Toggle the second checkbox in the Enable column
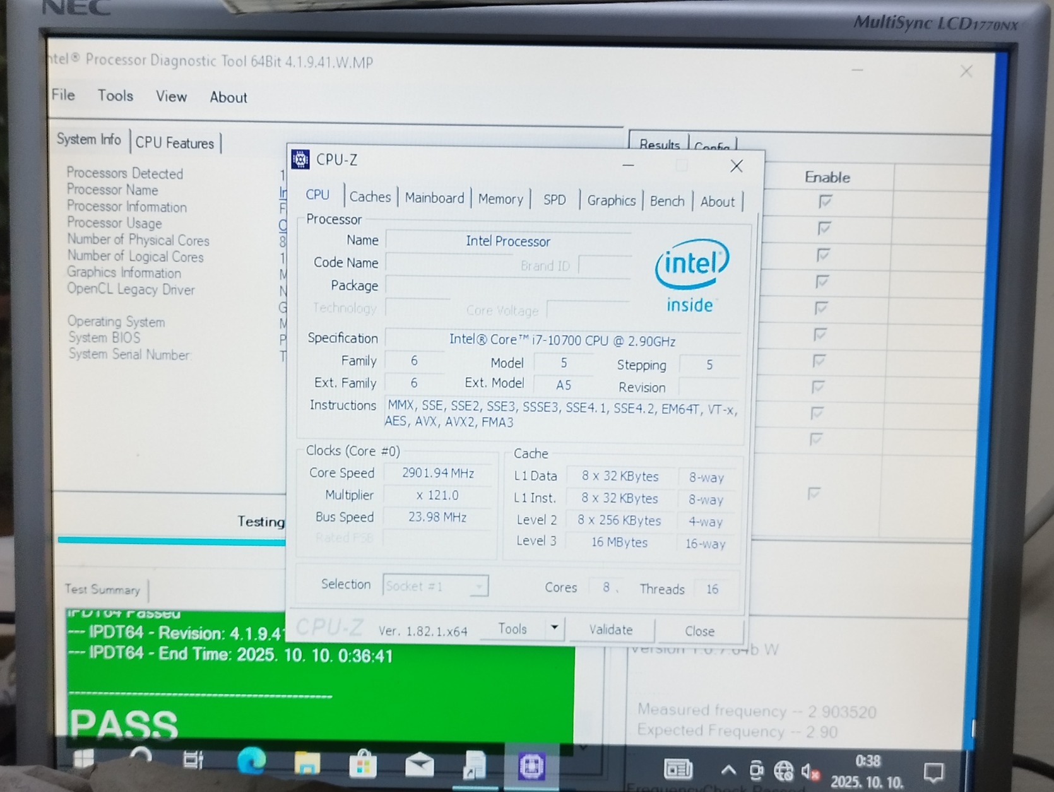The width and height of the screenshot is (1054, 792). click(824, 228)
